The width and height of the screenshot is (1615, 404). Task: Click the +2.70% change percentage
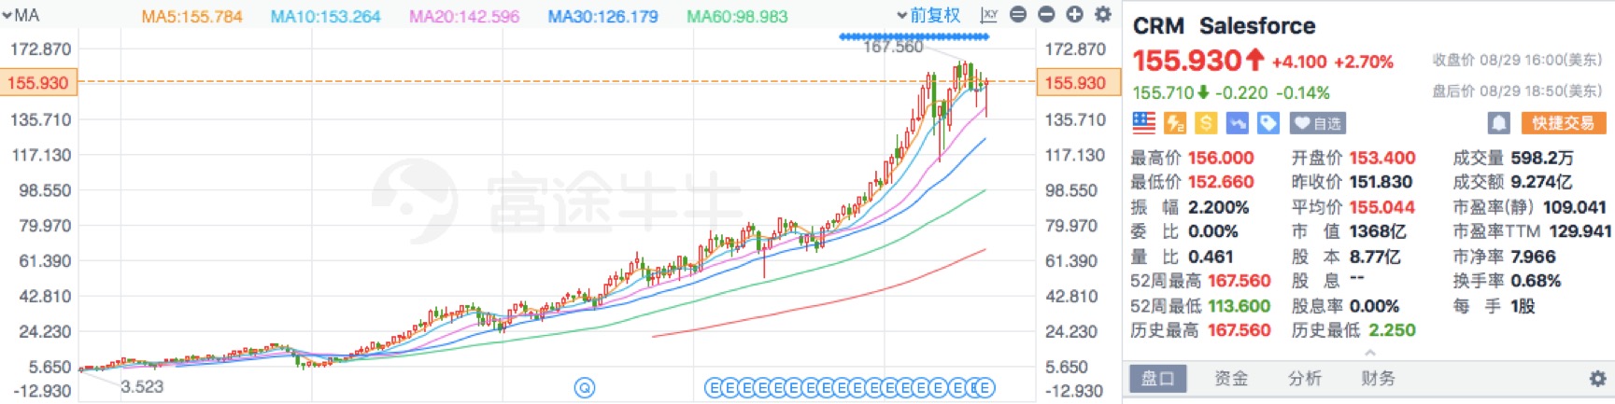(x=1363, y=63)
